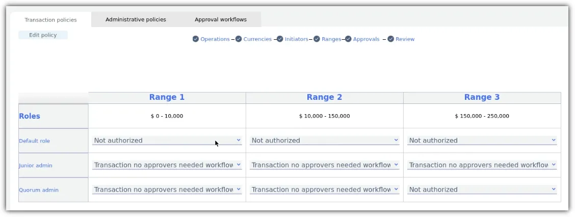Open Quorum admin dropdown for Range 3
This screenshot has height=217, width=575.
[x=482, y=189]
